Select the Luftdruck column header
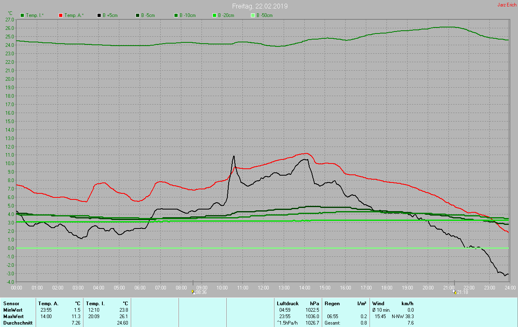The image size is (518, 327). point(288,303)
